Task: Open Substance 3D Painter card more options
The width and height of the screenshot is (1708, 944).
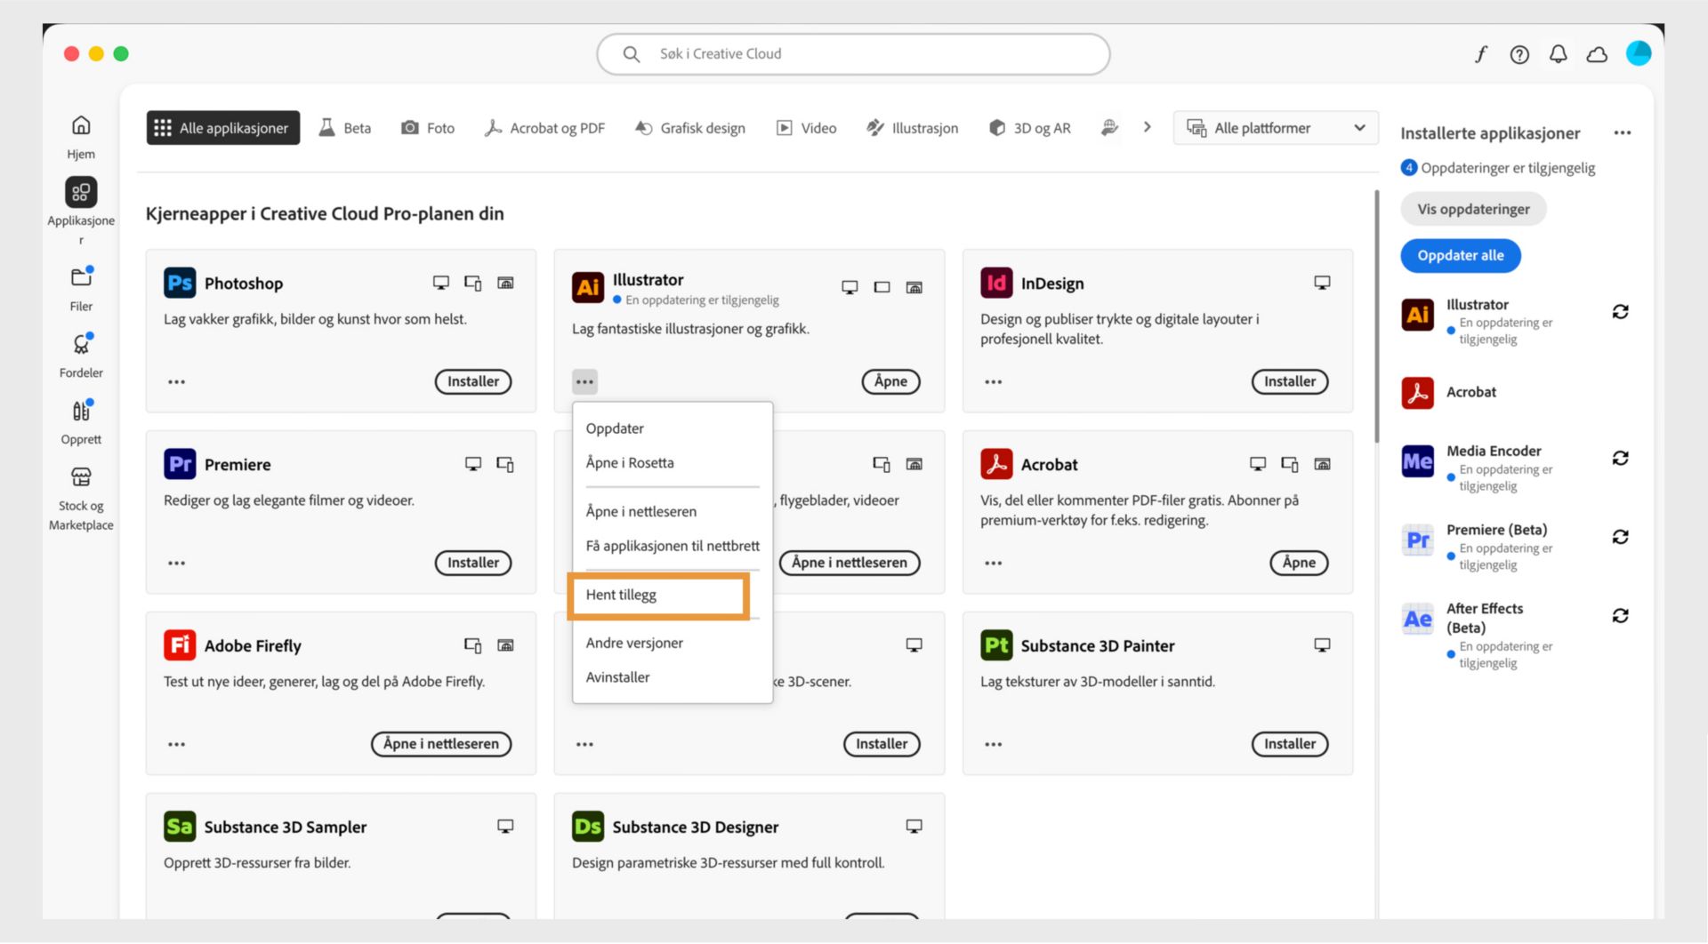Action: pyautogui.click(x=994, y=745)
